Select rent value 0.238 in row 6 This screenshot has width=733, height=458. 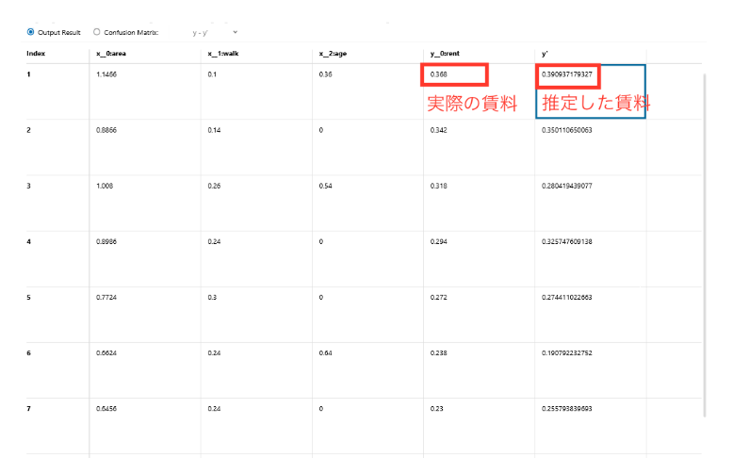click(439, 352)
